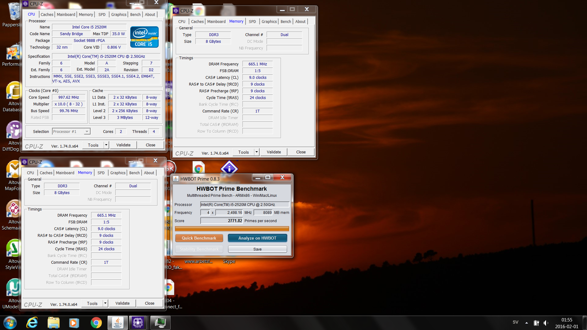587x330 pixels.
Task: Click the SV input language indicator
Action: 515,322
